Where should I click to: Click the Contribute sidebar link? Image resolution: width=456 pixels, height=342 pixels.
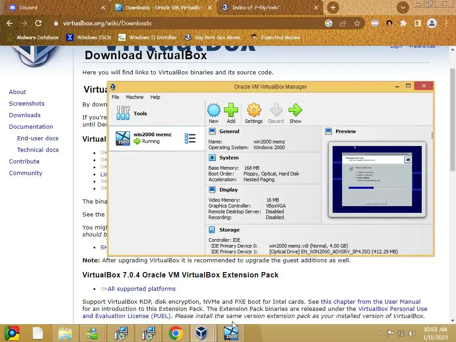(x=24, y=161)
